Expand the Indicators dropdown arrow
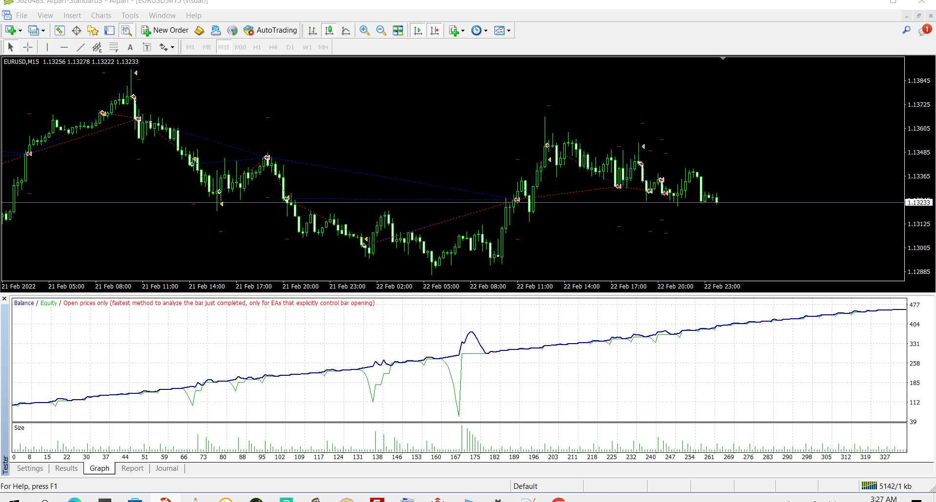 click(463, 31)
